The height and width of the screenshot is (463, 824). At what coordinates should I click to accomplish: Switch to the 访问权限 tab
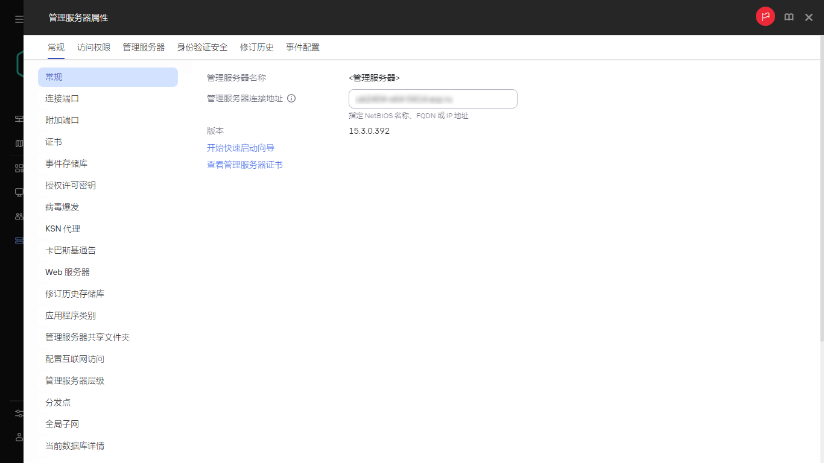tap(93, 47)
